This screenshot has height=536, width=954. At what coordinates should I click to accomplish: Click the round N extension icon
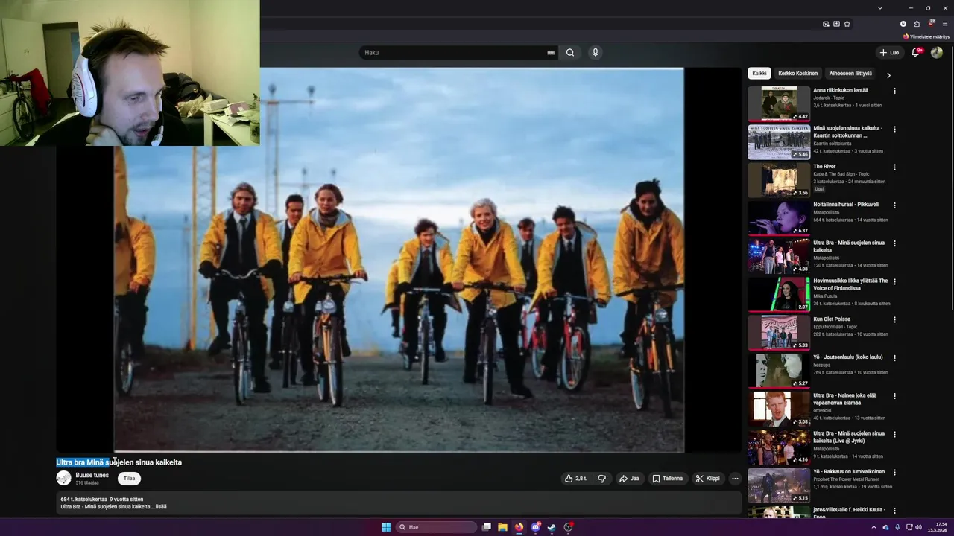(x=903, y=24)
